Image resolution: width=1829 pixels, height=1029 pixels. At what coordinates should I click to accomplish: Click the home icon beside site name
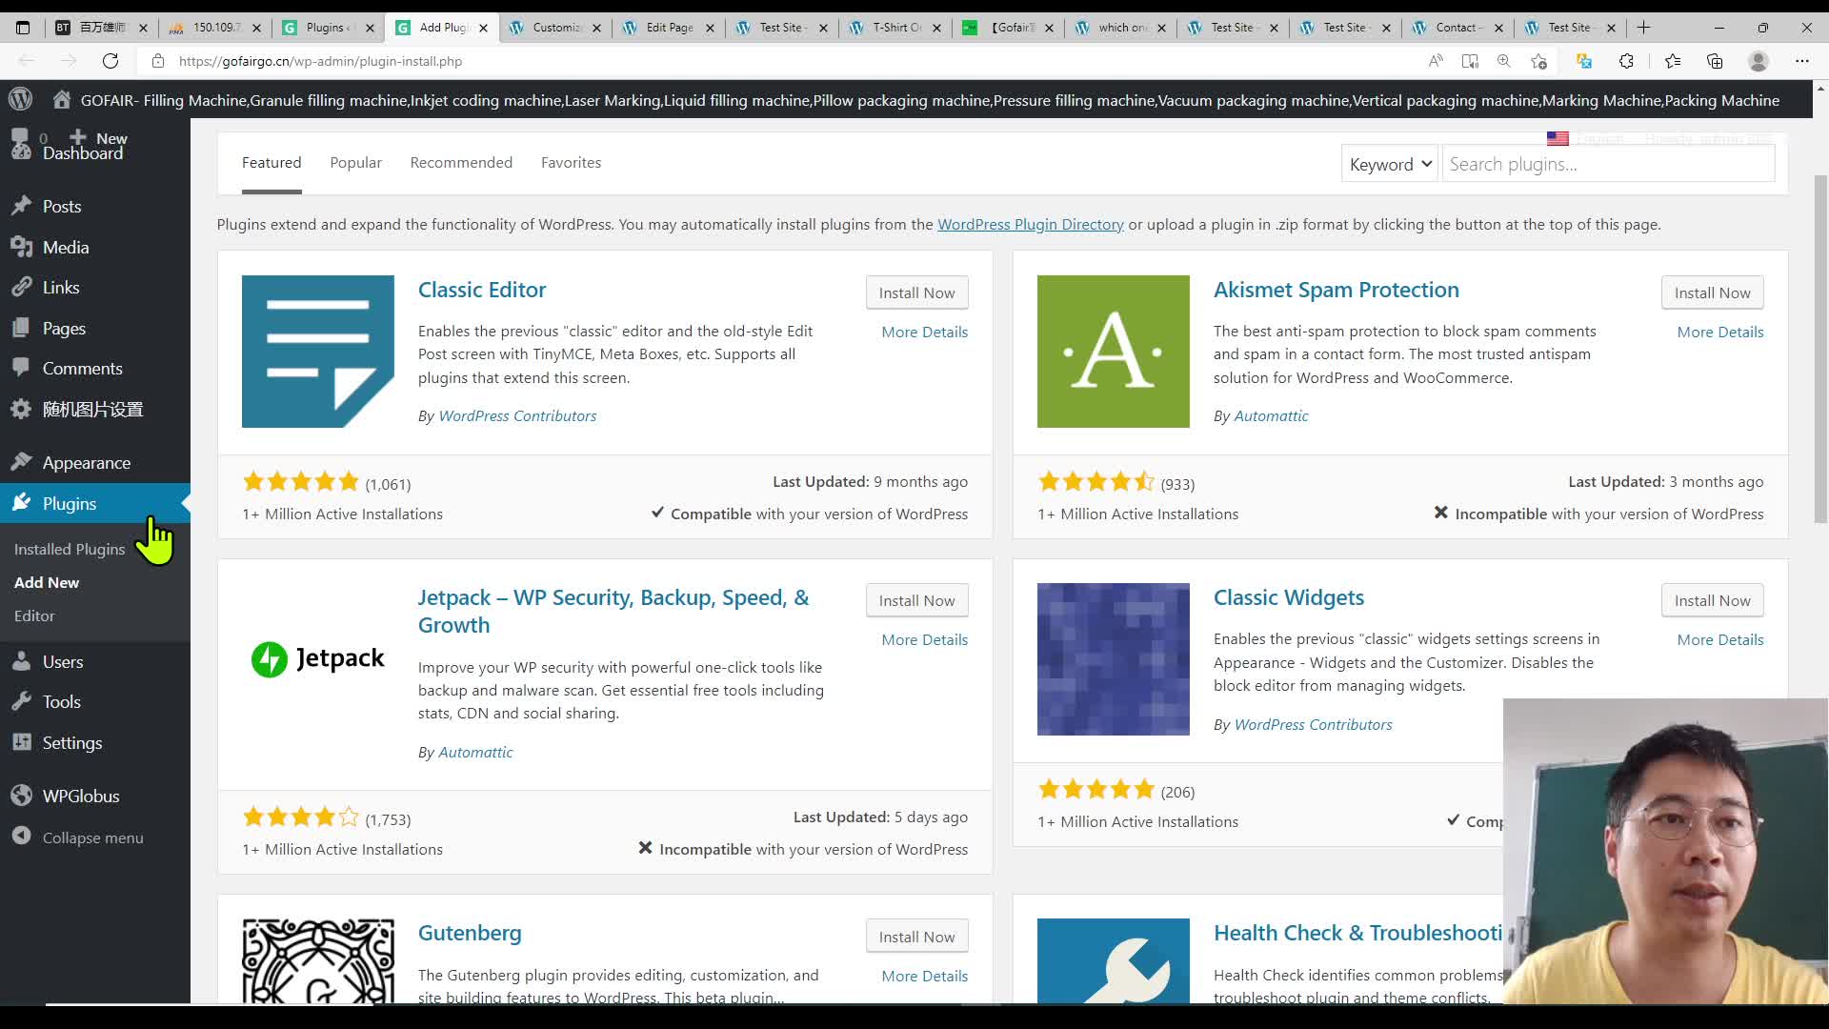pyautogui.click(x=62, y=100)
